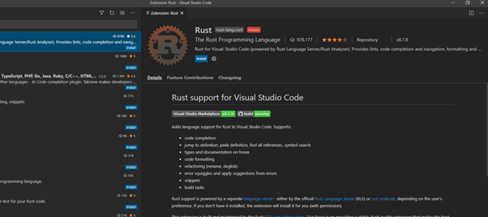Screen dimensions: 488x217
Task: Click the 'Rust support for Visual Studio Code' heading
Action: pos(238,98)
